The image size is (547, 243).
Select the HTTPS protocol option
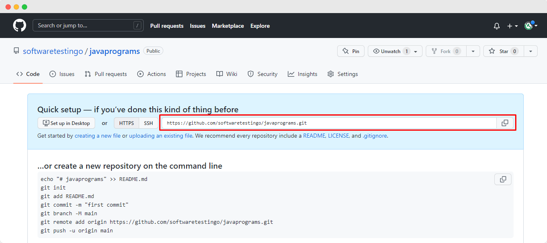coord(127,123)
